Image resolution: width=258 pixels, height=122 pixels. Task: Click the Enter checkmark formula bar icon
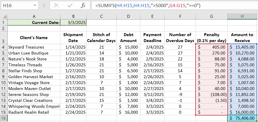coord(70,5)
